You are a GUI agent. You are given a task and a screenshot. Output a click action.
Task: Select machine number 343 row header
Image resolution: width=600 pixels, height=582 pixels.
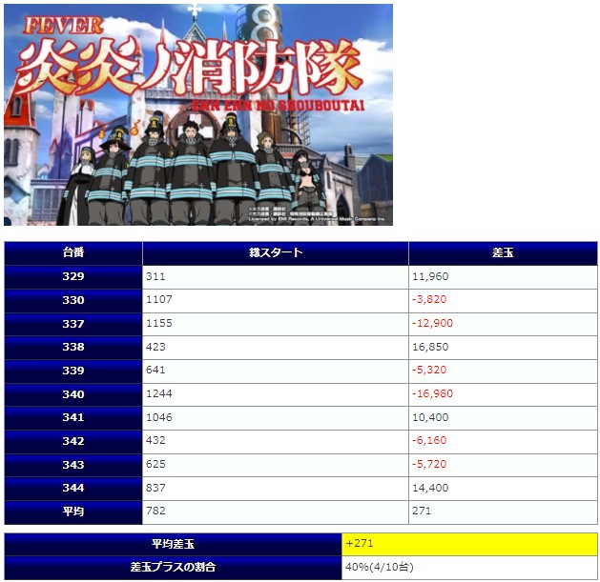(x=73, y=465)
